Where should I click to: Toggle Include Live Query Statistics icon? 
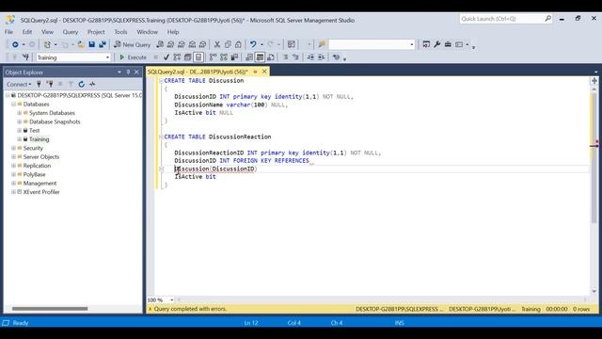tap(224, 57)
